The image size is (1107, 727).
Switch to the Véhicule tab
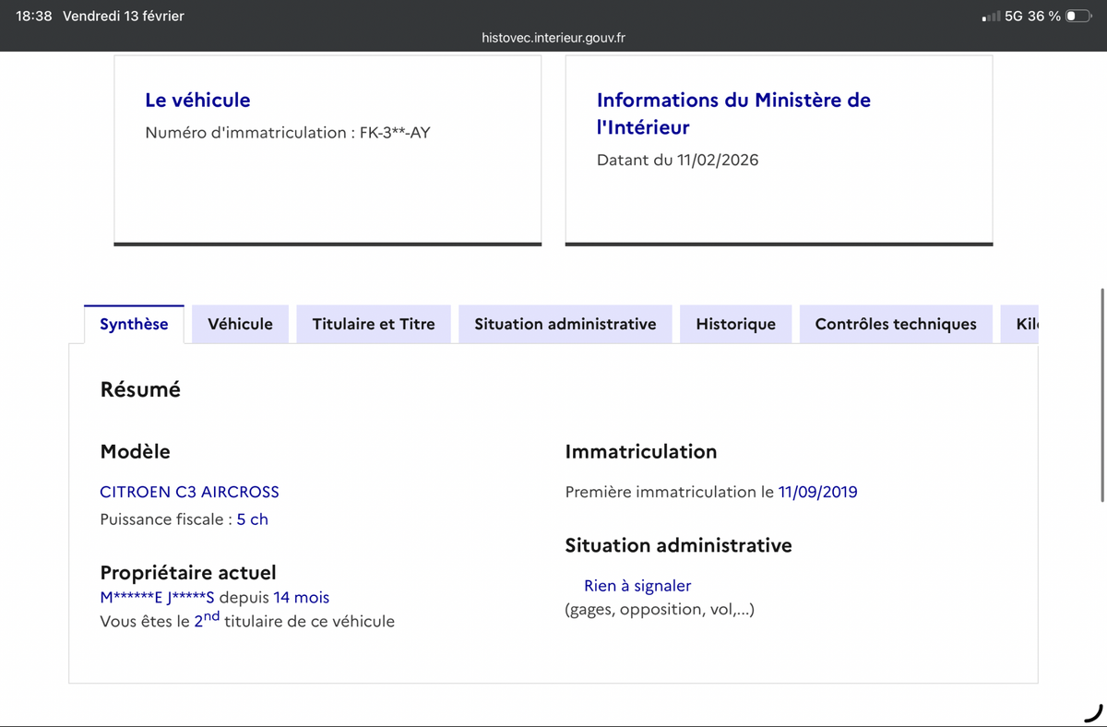point(240,324)
